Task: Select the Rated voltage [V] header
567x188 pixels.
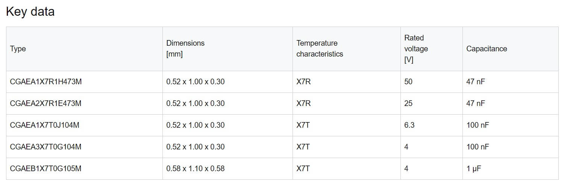Action: [x=416, y=49]
